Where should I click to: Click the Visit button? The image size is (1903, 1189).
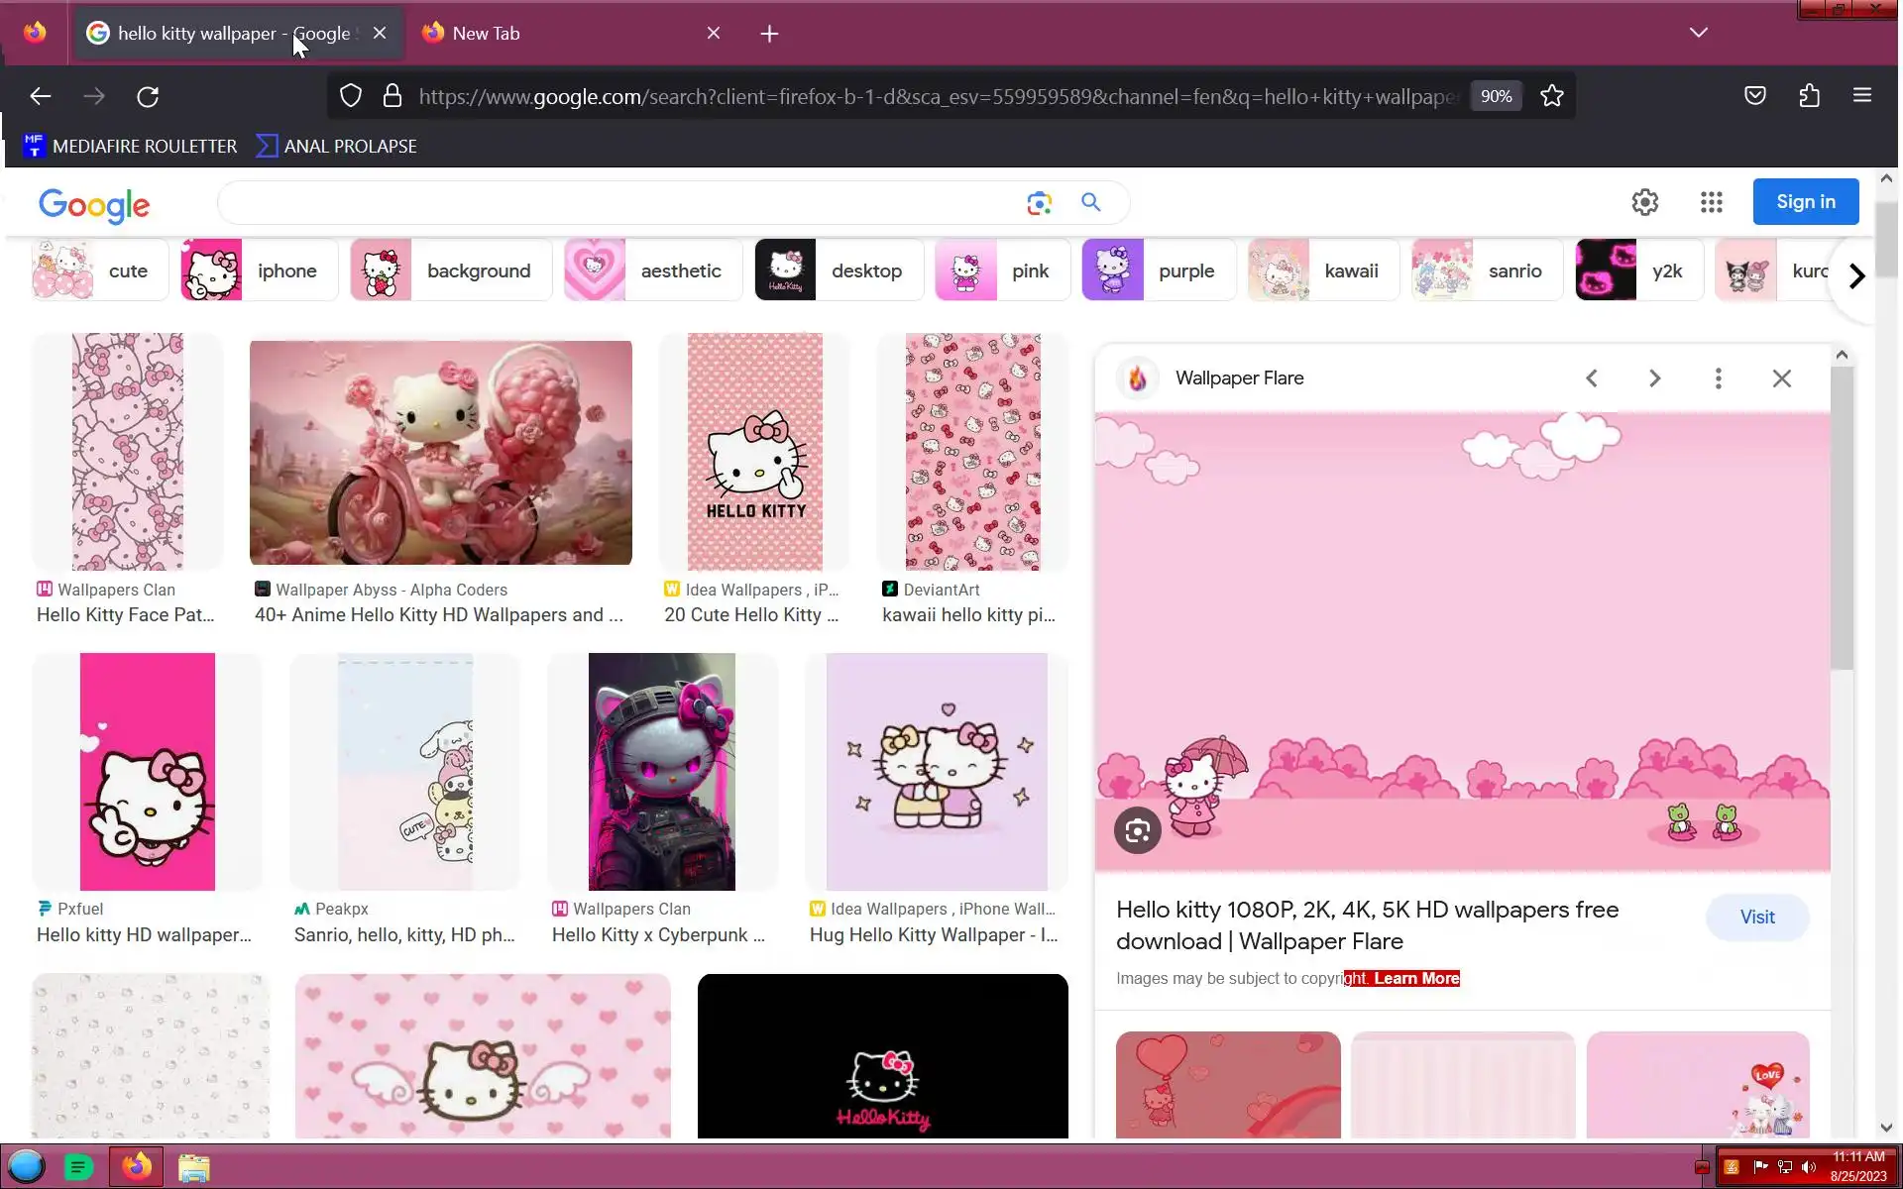click(1756, 918)
